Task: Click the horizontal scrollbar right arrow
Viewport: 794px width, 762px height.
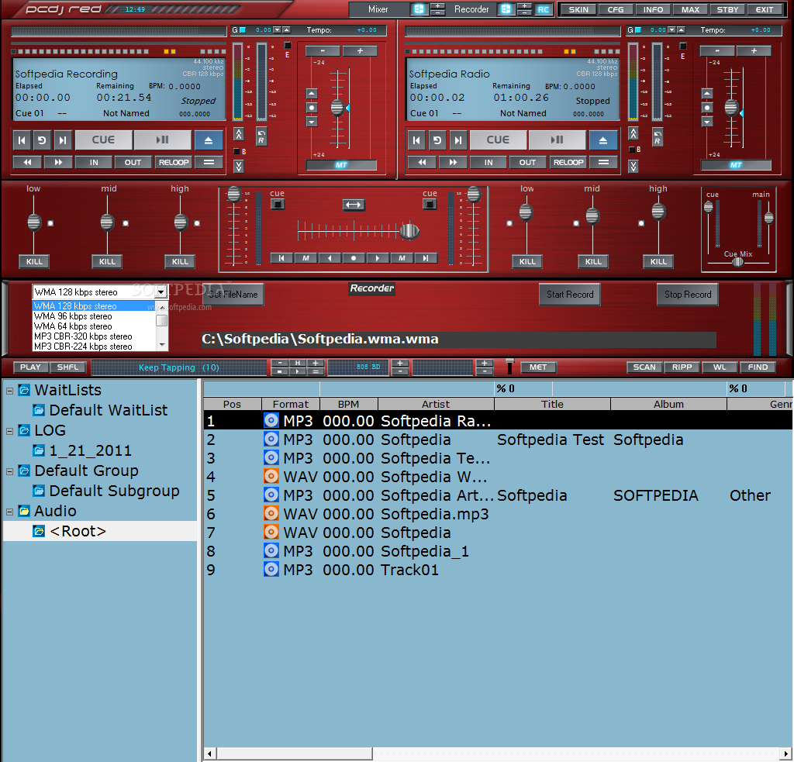Action: (786, 753)
